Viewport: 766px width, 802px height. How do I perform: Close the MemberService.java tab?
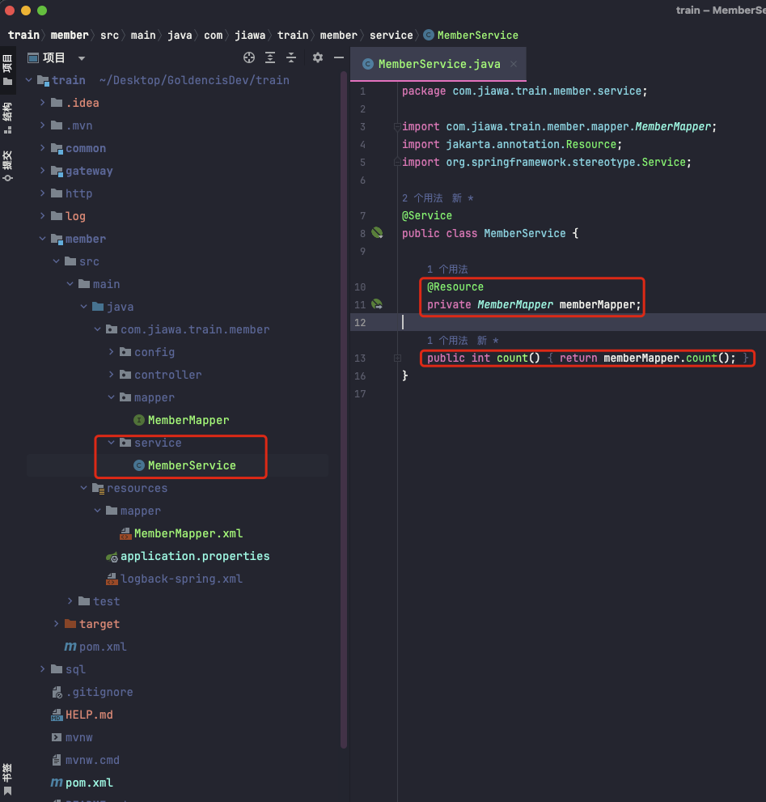click(514, 64)
